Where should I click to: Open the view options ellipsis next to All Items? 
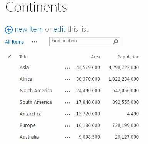point(34,42)
